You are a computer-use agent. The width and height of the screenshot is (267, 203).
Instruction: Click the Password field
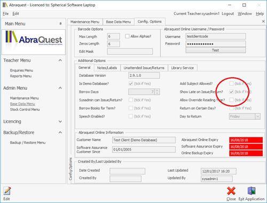point(216,44)
